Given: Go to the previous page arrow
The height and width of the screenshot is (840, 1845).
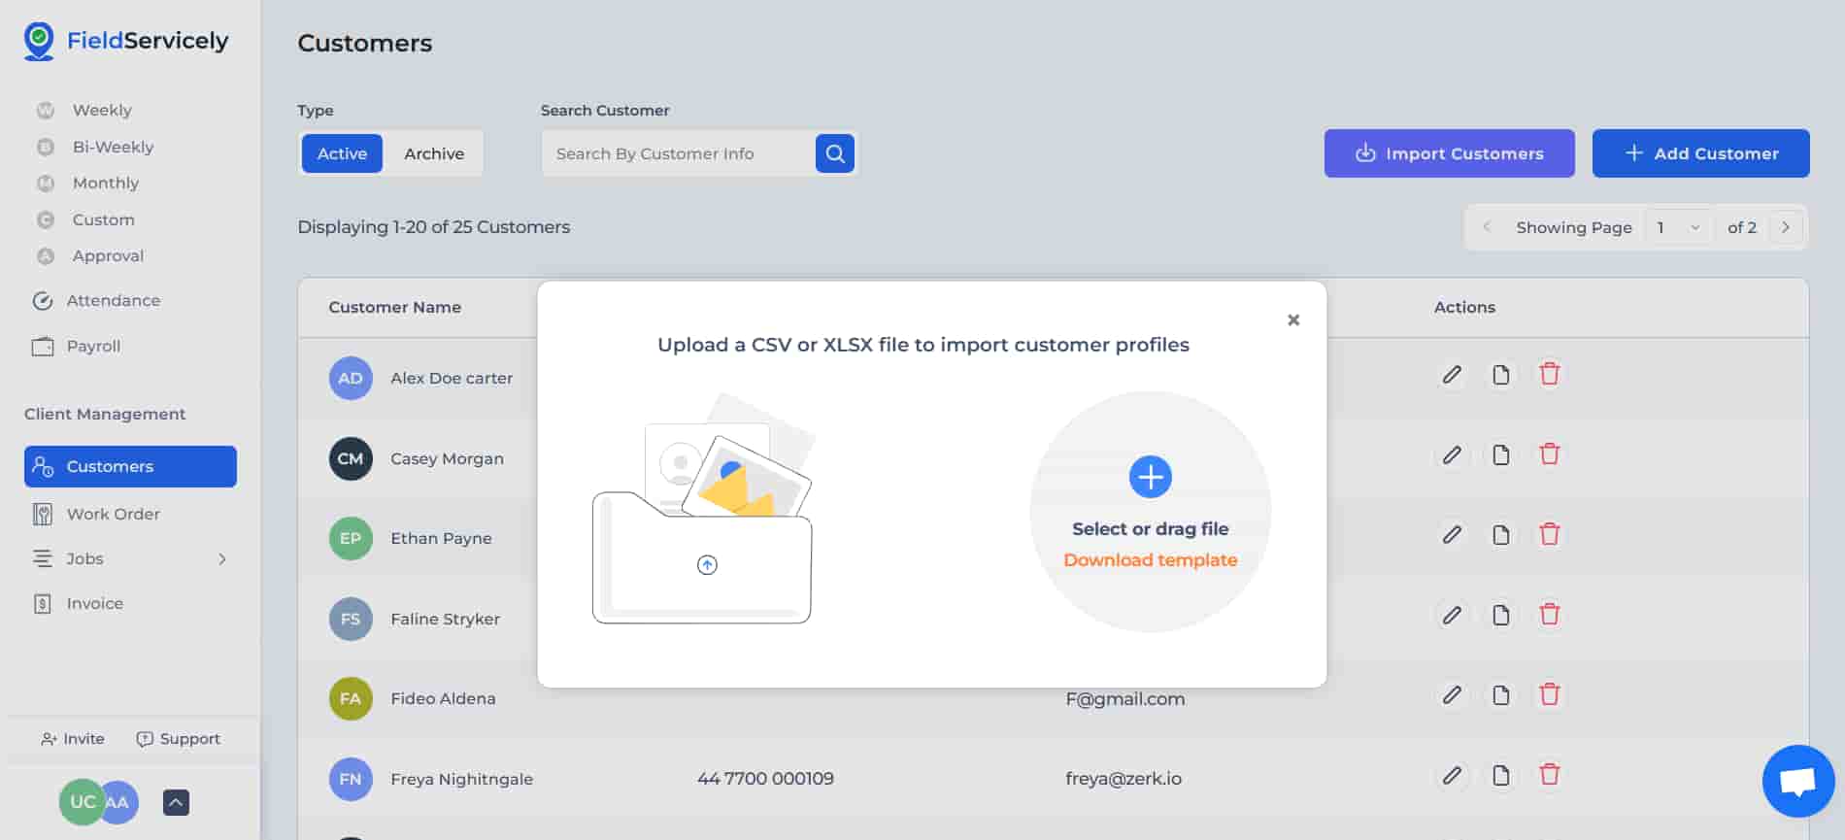Looking at the screenshot, I should pos(1487,227).
